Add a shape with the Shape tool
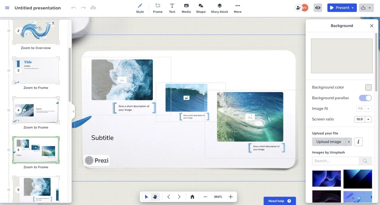380x205 pixels. tap(201, 7)
